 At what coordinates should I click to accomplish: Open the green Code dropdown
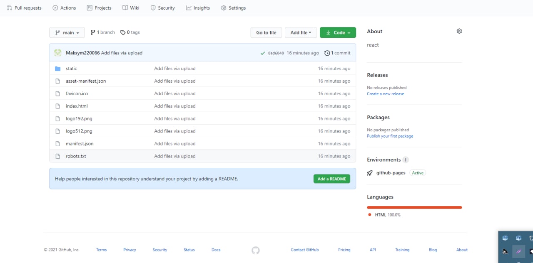click(338, 32)
